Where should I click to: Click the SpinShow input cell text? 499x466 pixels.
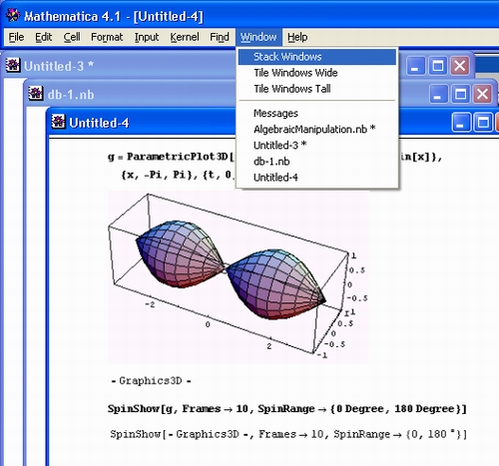pos(287,409)
